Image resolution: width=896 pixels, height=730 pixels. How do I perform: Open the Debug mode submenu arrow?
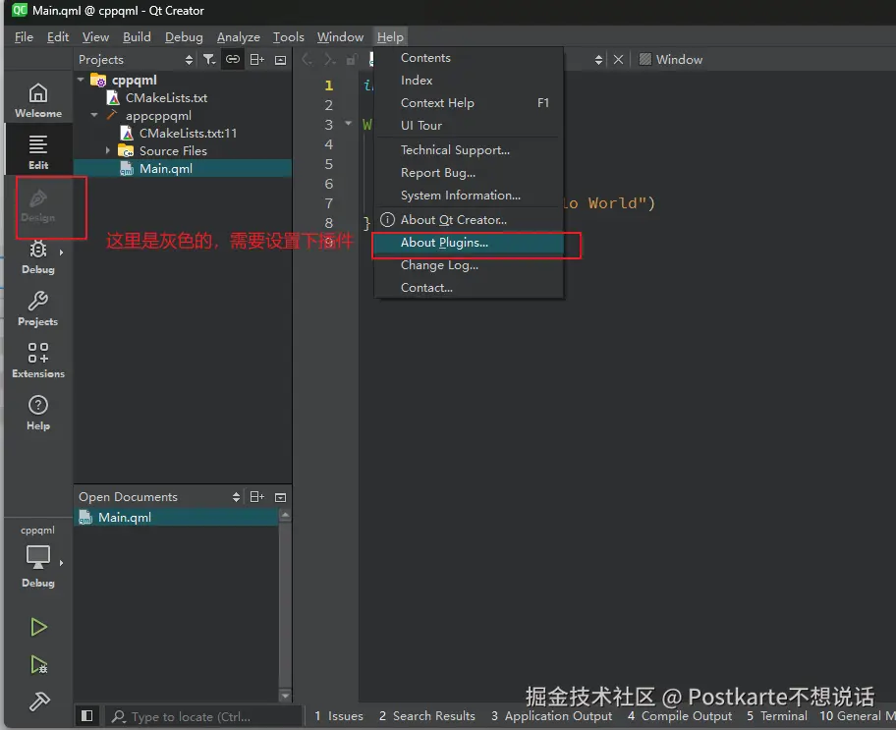coord(61,253)
